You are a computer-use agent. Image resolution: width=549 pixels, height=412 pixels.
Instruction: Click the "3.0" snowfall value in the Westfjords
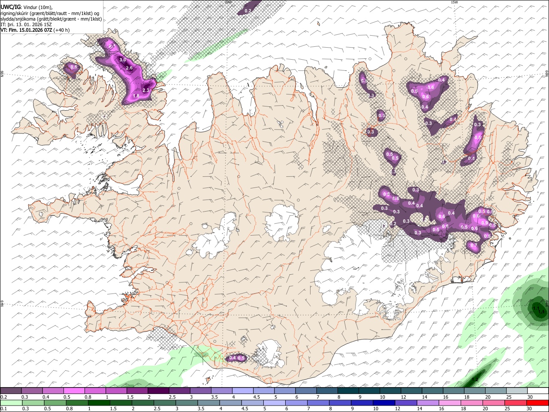(123, 60)
